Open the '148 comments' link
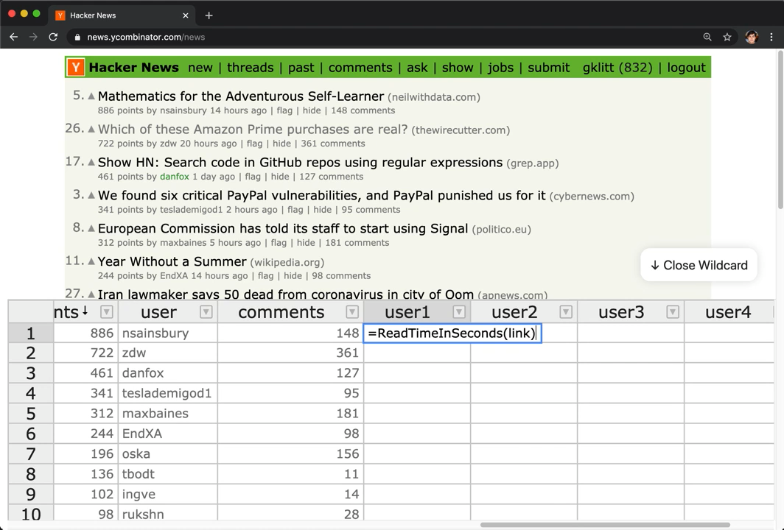Image resolution: width=784 pixels, height=530 pixels. coord(363,110)
